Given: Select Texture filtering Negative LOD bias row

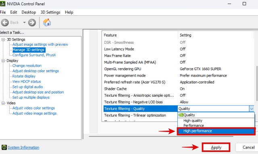Looking at the screenshot, I should pos(178,102).
